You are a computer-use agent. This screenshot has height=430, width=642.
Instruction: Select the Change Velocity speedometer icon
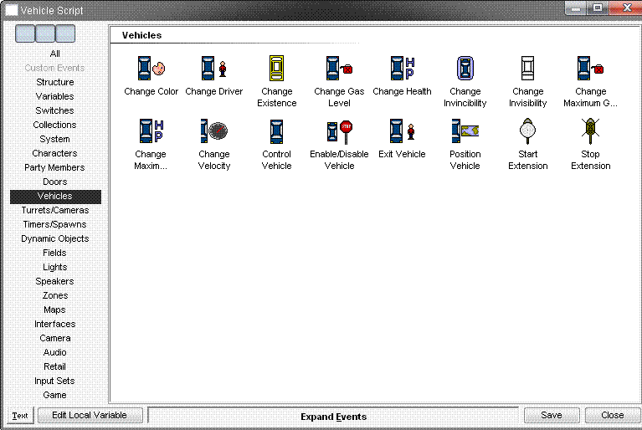click(x=214, y=131)
